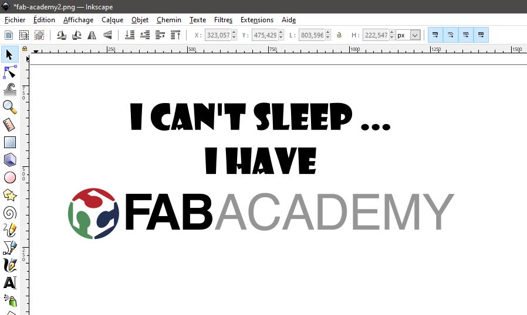This screenshot has width=527, height=315.
Task: Raise selection to top
Action: (175, 35)
